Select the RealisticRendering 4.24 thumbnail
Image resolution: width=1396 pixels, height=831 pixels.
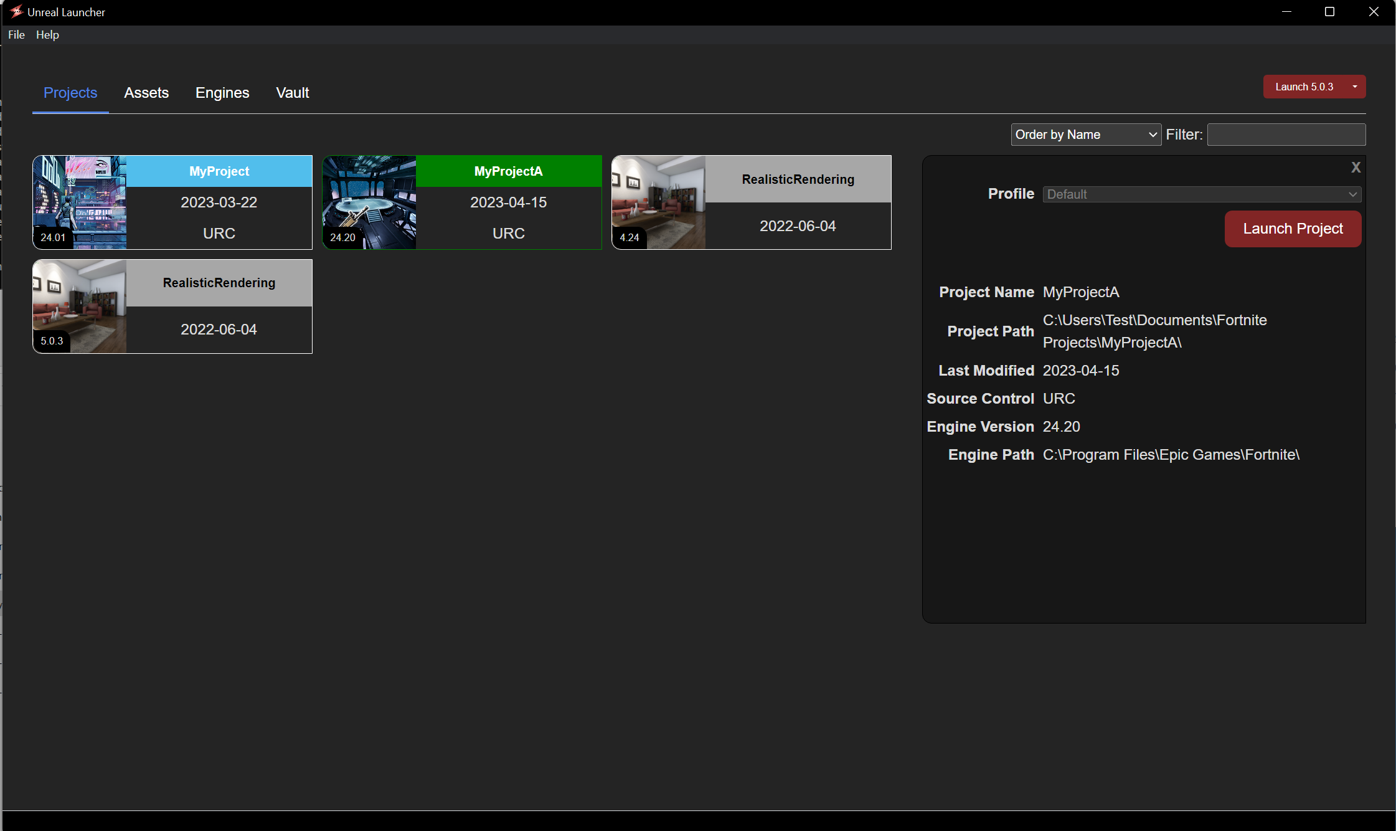pyautogui.click(x=659, y=202)
